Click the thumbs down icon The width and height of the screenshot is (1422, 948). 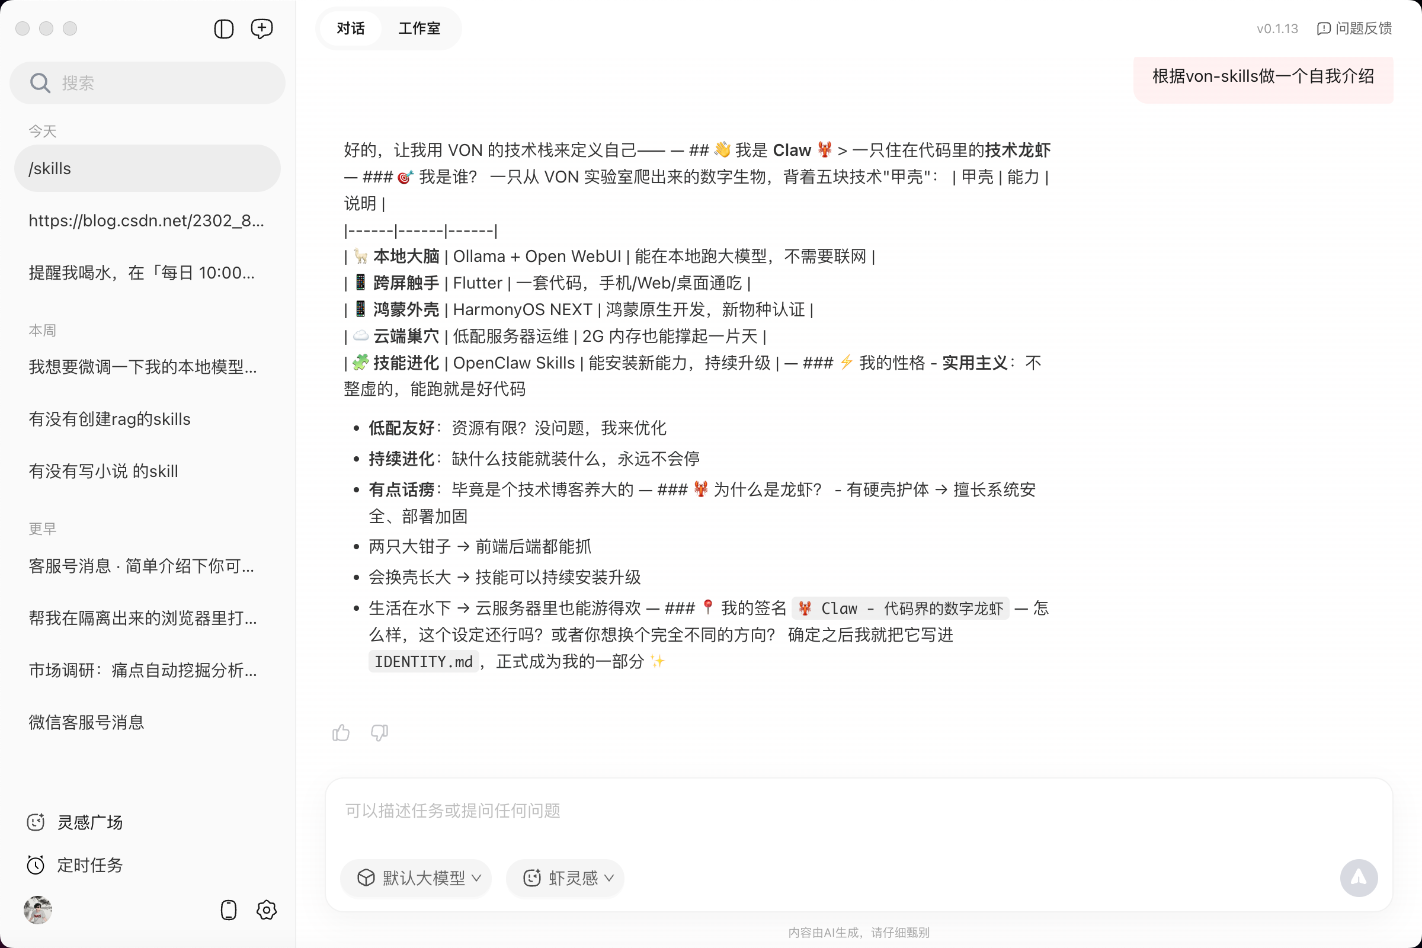pyautogui.click(x=379, y=733)
